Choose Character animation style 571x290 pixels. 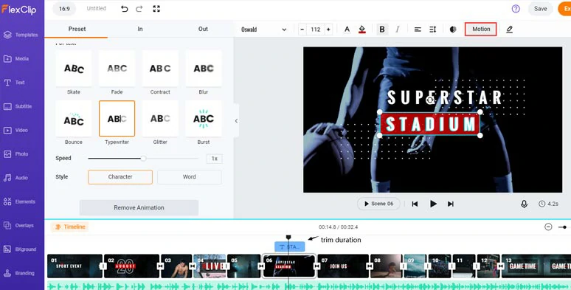(x=120, y=177)
